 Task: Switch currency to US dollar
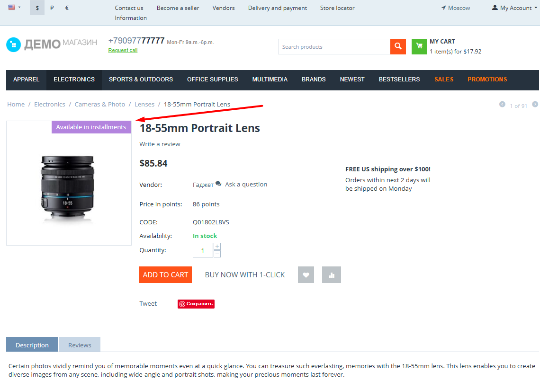click(37, 8)
